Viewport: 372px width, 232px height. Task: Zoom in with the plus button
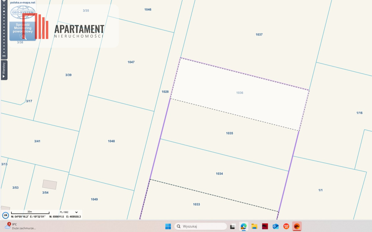point(4,2)
